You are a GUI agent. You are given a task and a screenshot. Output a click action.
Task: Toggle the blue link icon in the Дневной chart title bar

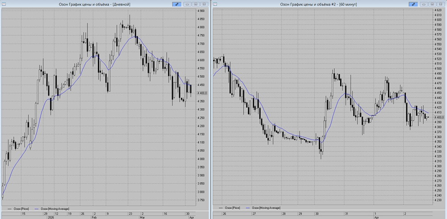[177, 4]
